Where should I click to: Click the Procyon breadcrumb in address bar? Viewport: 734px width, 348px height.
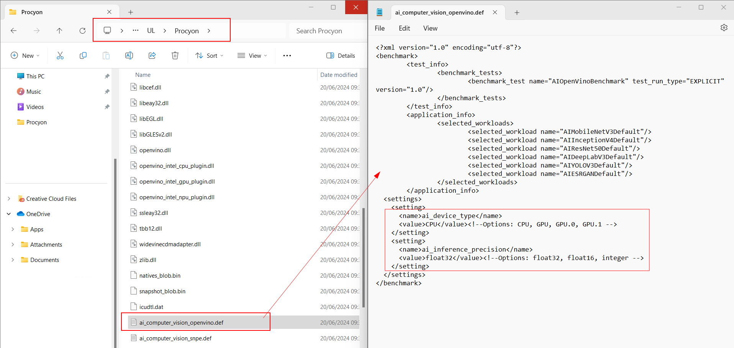click(187, 31)
